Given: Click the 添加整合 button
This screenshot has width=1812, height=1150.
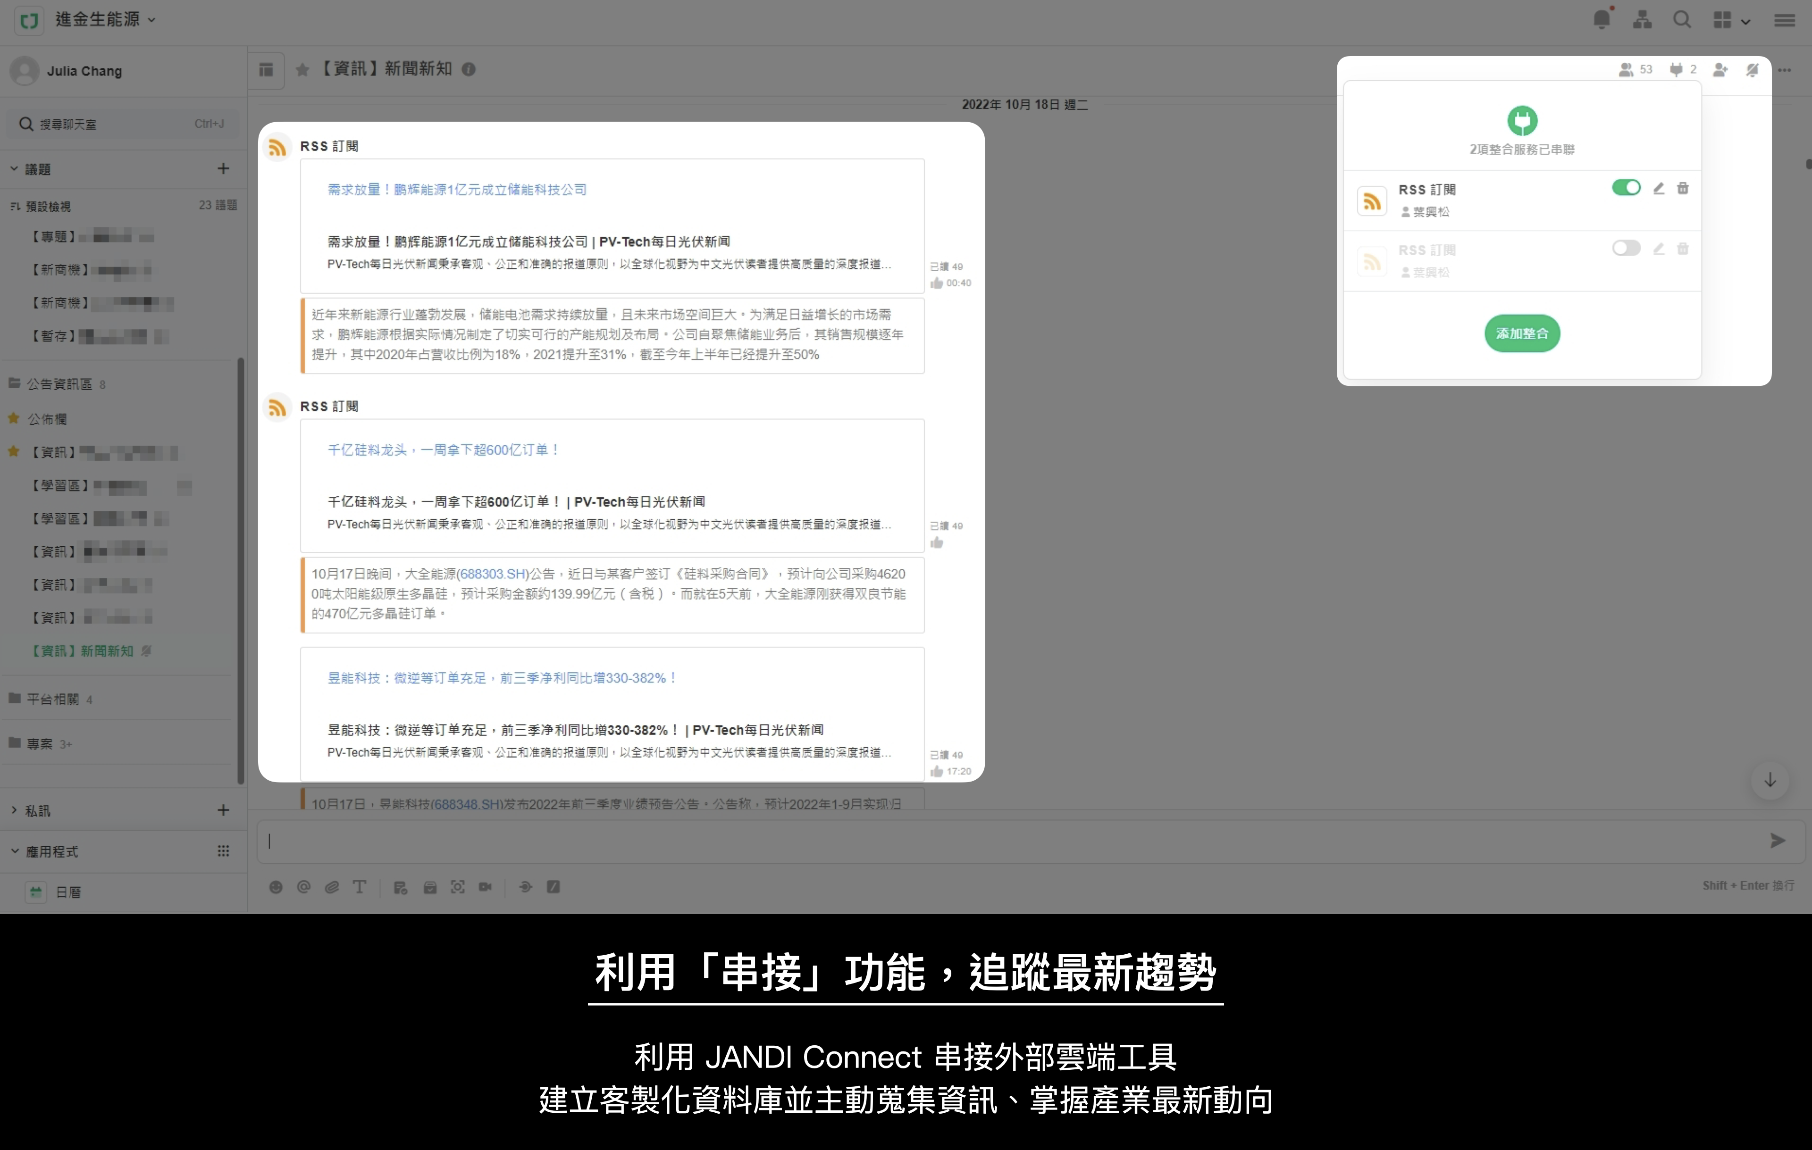Looking at the screenshot, I should pyautogui.click(x=1521, y=333).
